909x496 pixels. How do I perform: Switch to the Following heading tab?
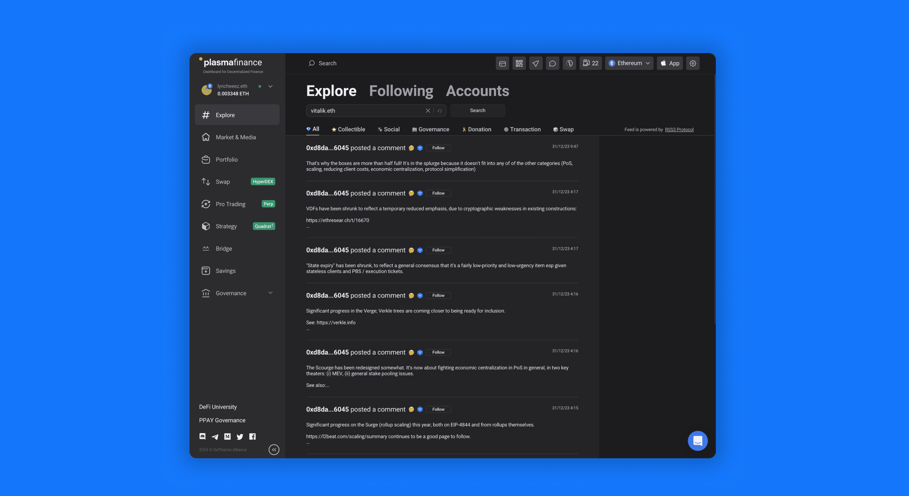401,91
